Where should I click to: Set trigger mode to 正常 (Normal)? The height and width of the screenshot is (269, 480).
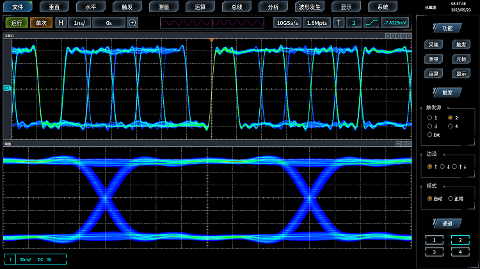click(450, 199)
